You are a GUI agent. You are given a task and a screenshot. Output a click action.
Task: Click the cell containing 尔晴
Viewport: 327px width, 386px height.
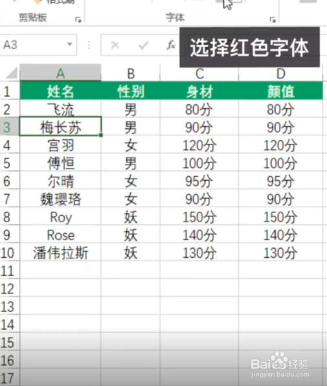tap(60, 181)
